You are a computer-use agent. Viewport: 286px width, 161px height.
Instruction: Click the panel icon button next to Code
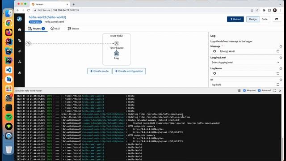pos(277,19)
